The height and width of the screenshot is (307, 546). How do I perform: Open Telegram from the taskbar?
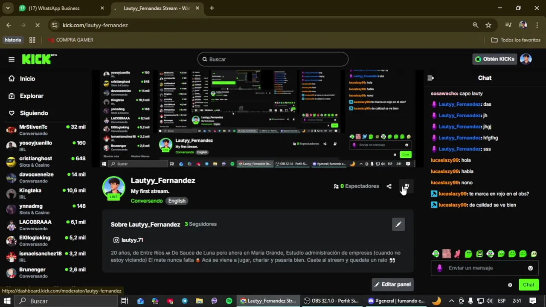185,301
